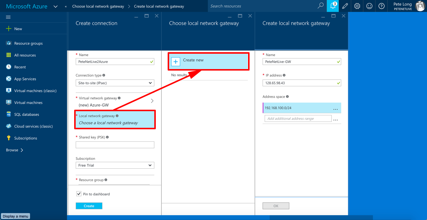
Task: Click info icon next to Address space
Action: [x=287, y=97]
